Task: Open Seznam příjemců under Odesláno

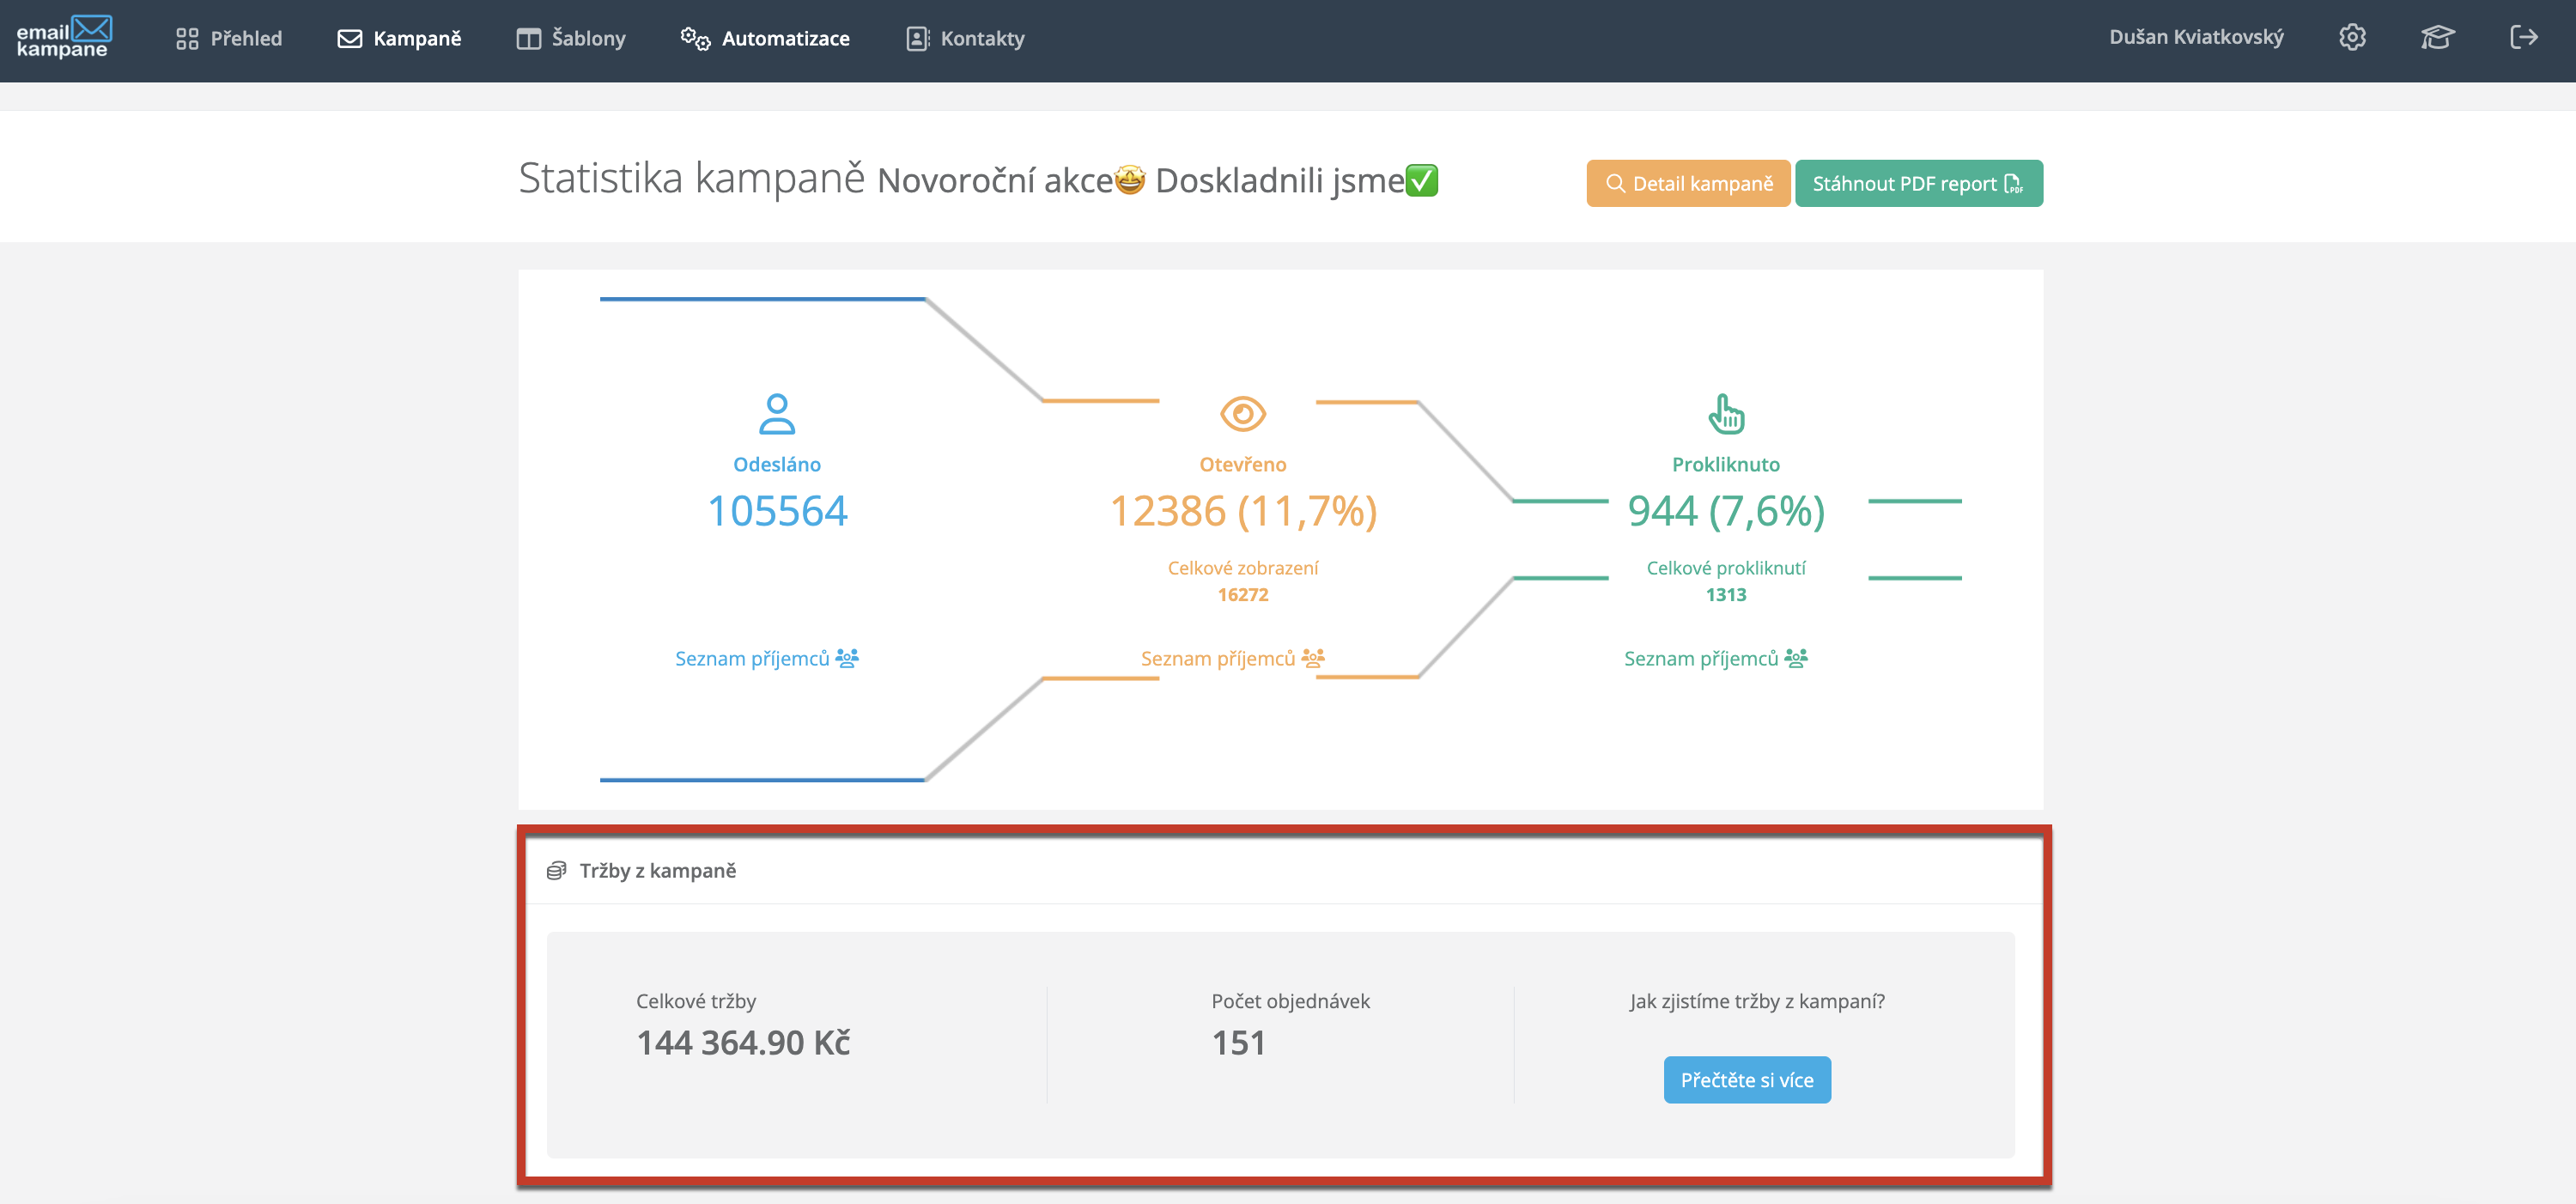Action: coord(766,658)
